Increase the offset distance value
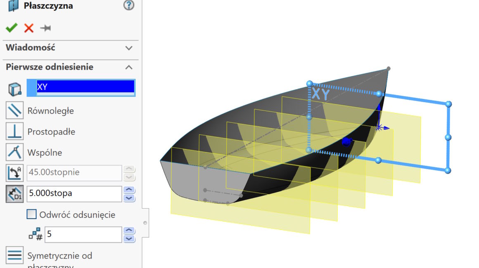This screenshot has width=479, height=268. [130, 190]
